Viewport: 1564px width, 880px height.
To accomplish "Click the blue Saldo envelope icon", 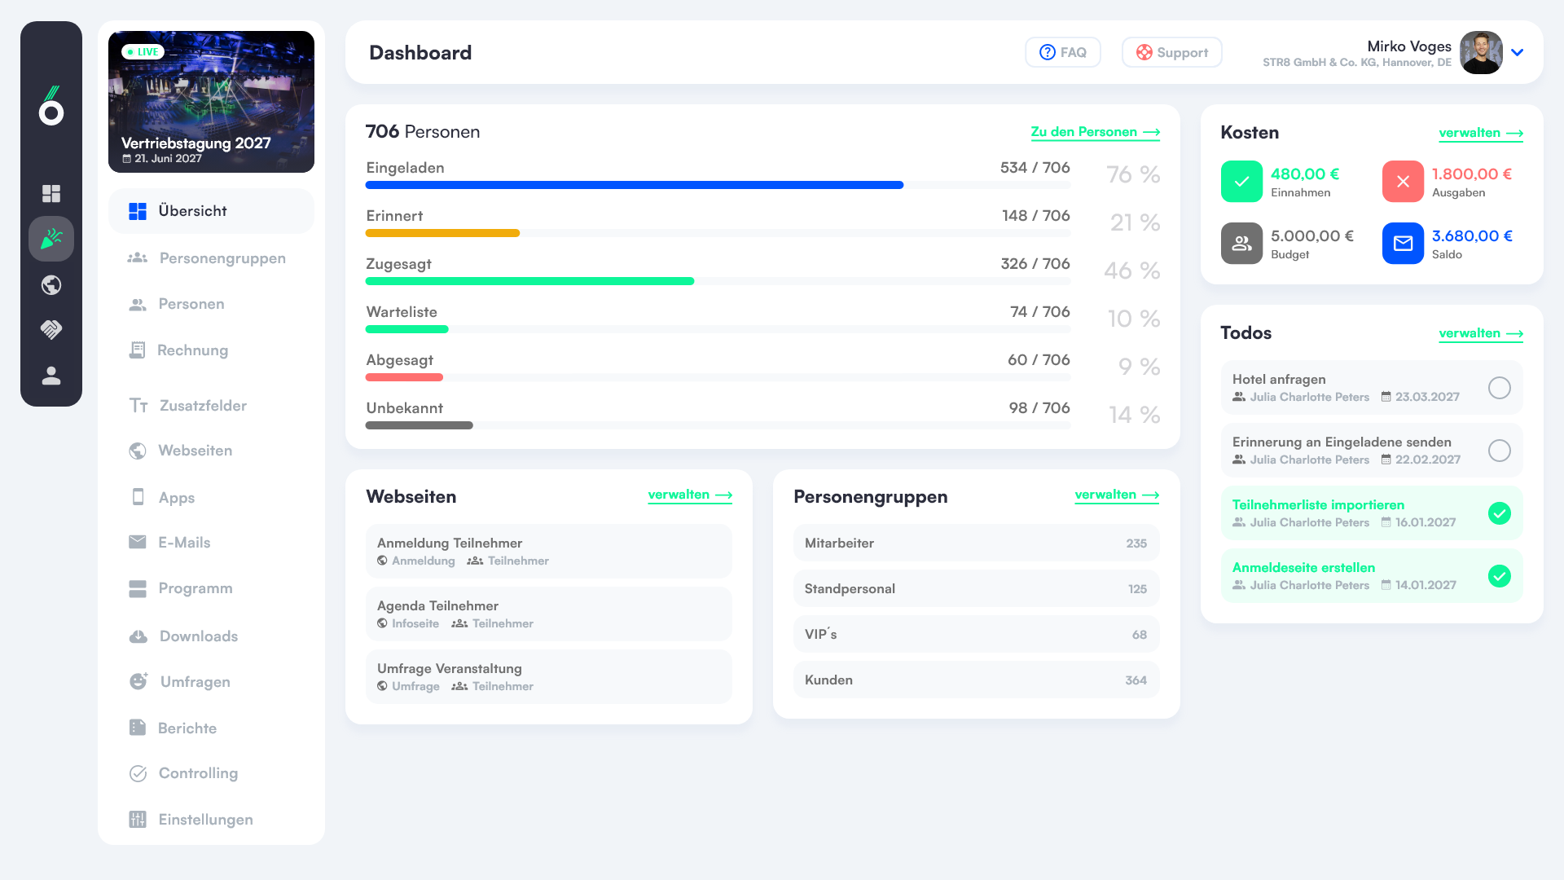I will click(1403, 243).
